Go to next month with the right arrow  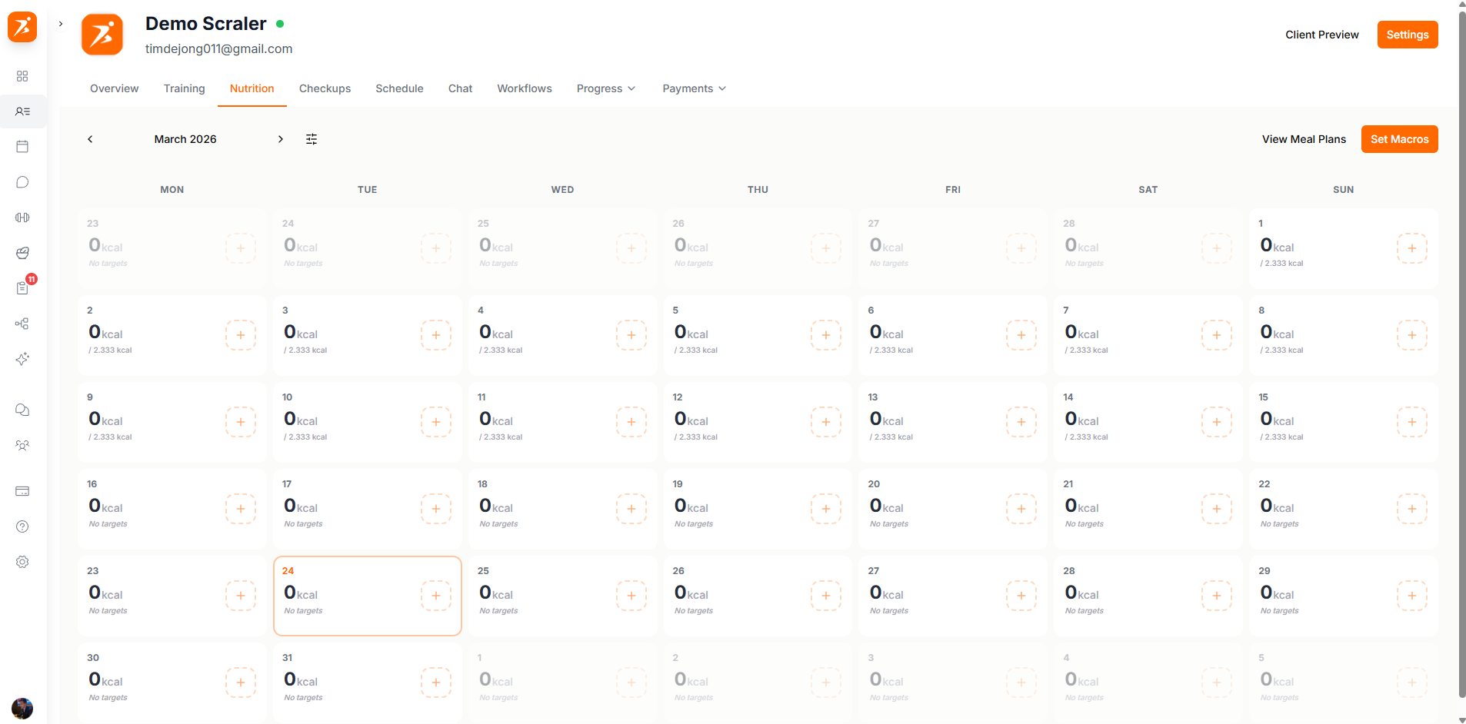click(x=281, y=139)
